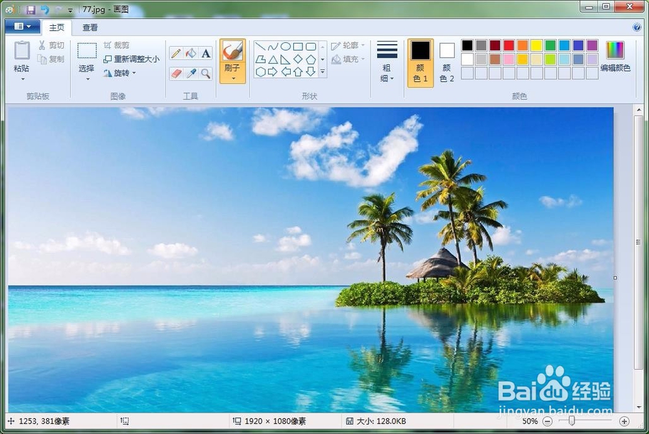Open the Fill (填充) dropdown
This screenshot has height=434, width=649.
348,59
